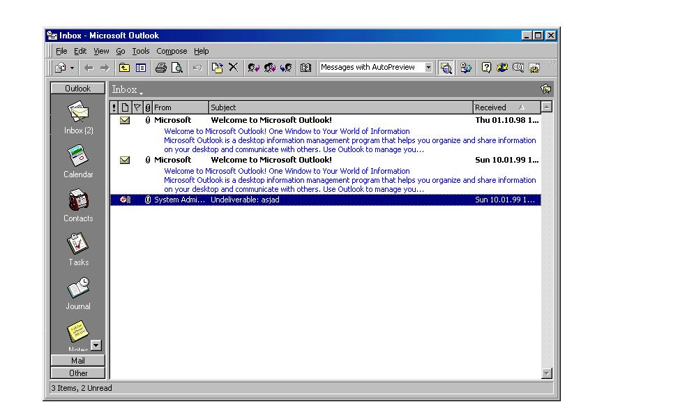Open the Help menu

pos(201,51)
